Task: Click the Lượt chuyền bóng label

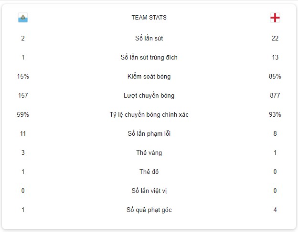Action: click(x=149, y=95)
